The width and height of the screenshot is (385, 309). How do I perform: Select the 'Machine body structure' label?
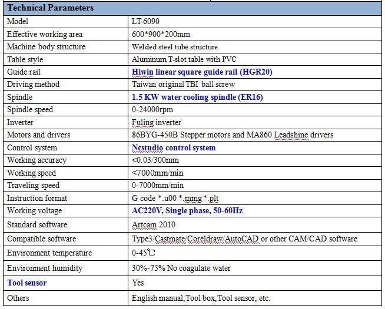[46, 47]
